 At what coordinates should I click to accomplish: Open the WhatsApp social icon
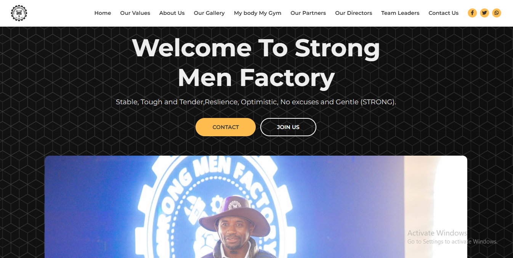497,13
